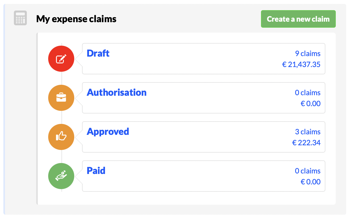
Task: Select the green Paid hand-with-coin icon
Action: pyautogui.click(x=61, y=176)
